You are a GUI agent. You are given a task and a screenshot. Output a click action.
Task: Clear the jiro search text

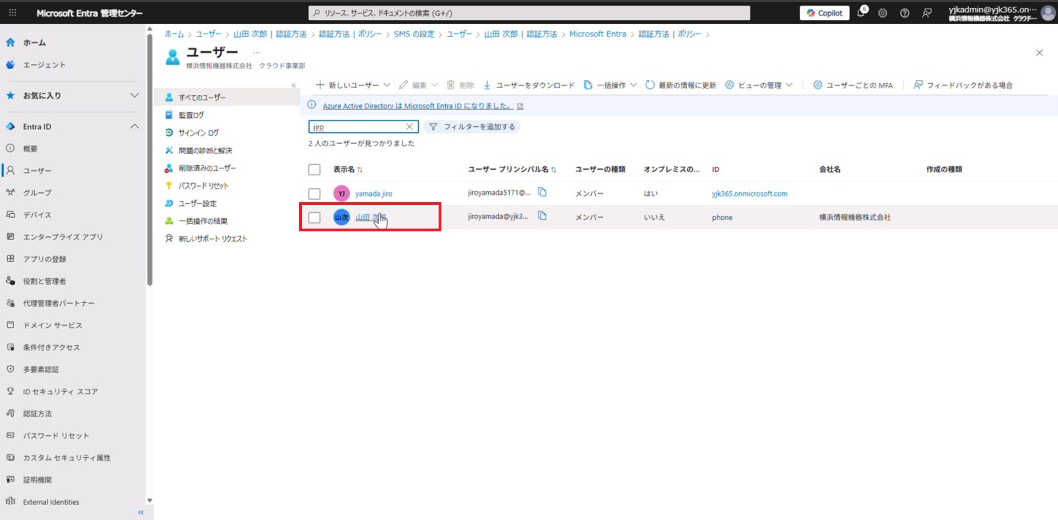click(409, 127)
